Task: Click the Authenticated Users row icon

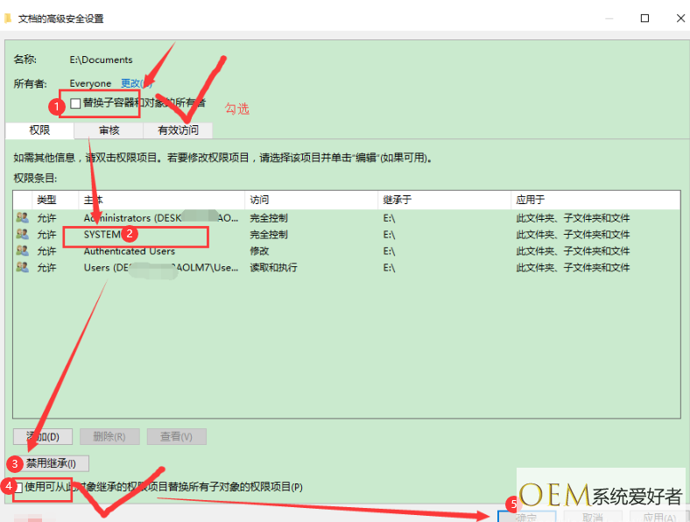Action: coord(22,251)
